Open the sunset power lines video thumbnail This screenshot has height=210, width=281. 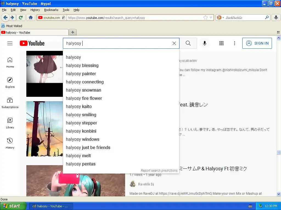pos(44,129)
